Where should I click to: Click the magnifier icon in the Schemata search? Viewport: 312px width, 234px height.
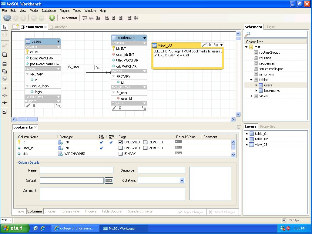coord(247,34)
